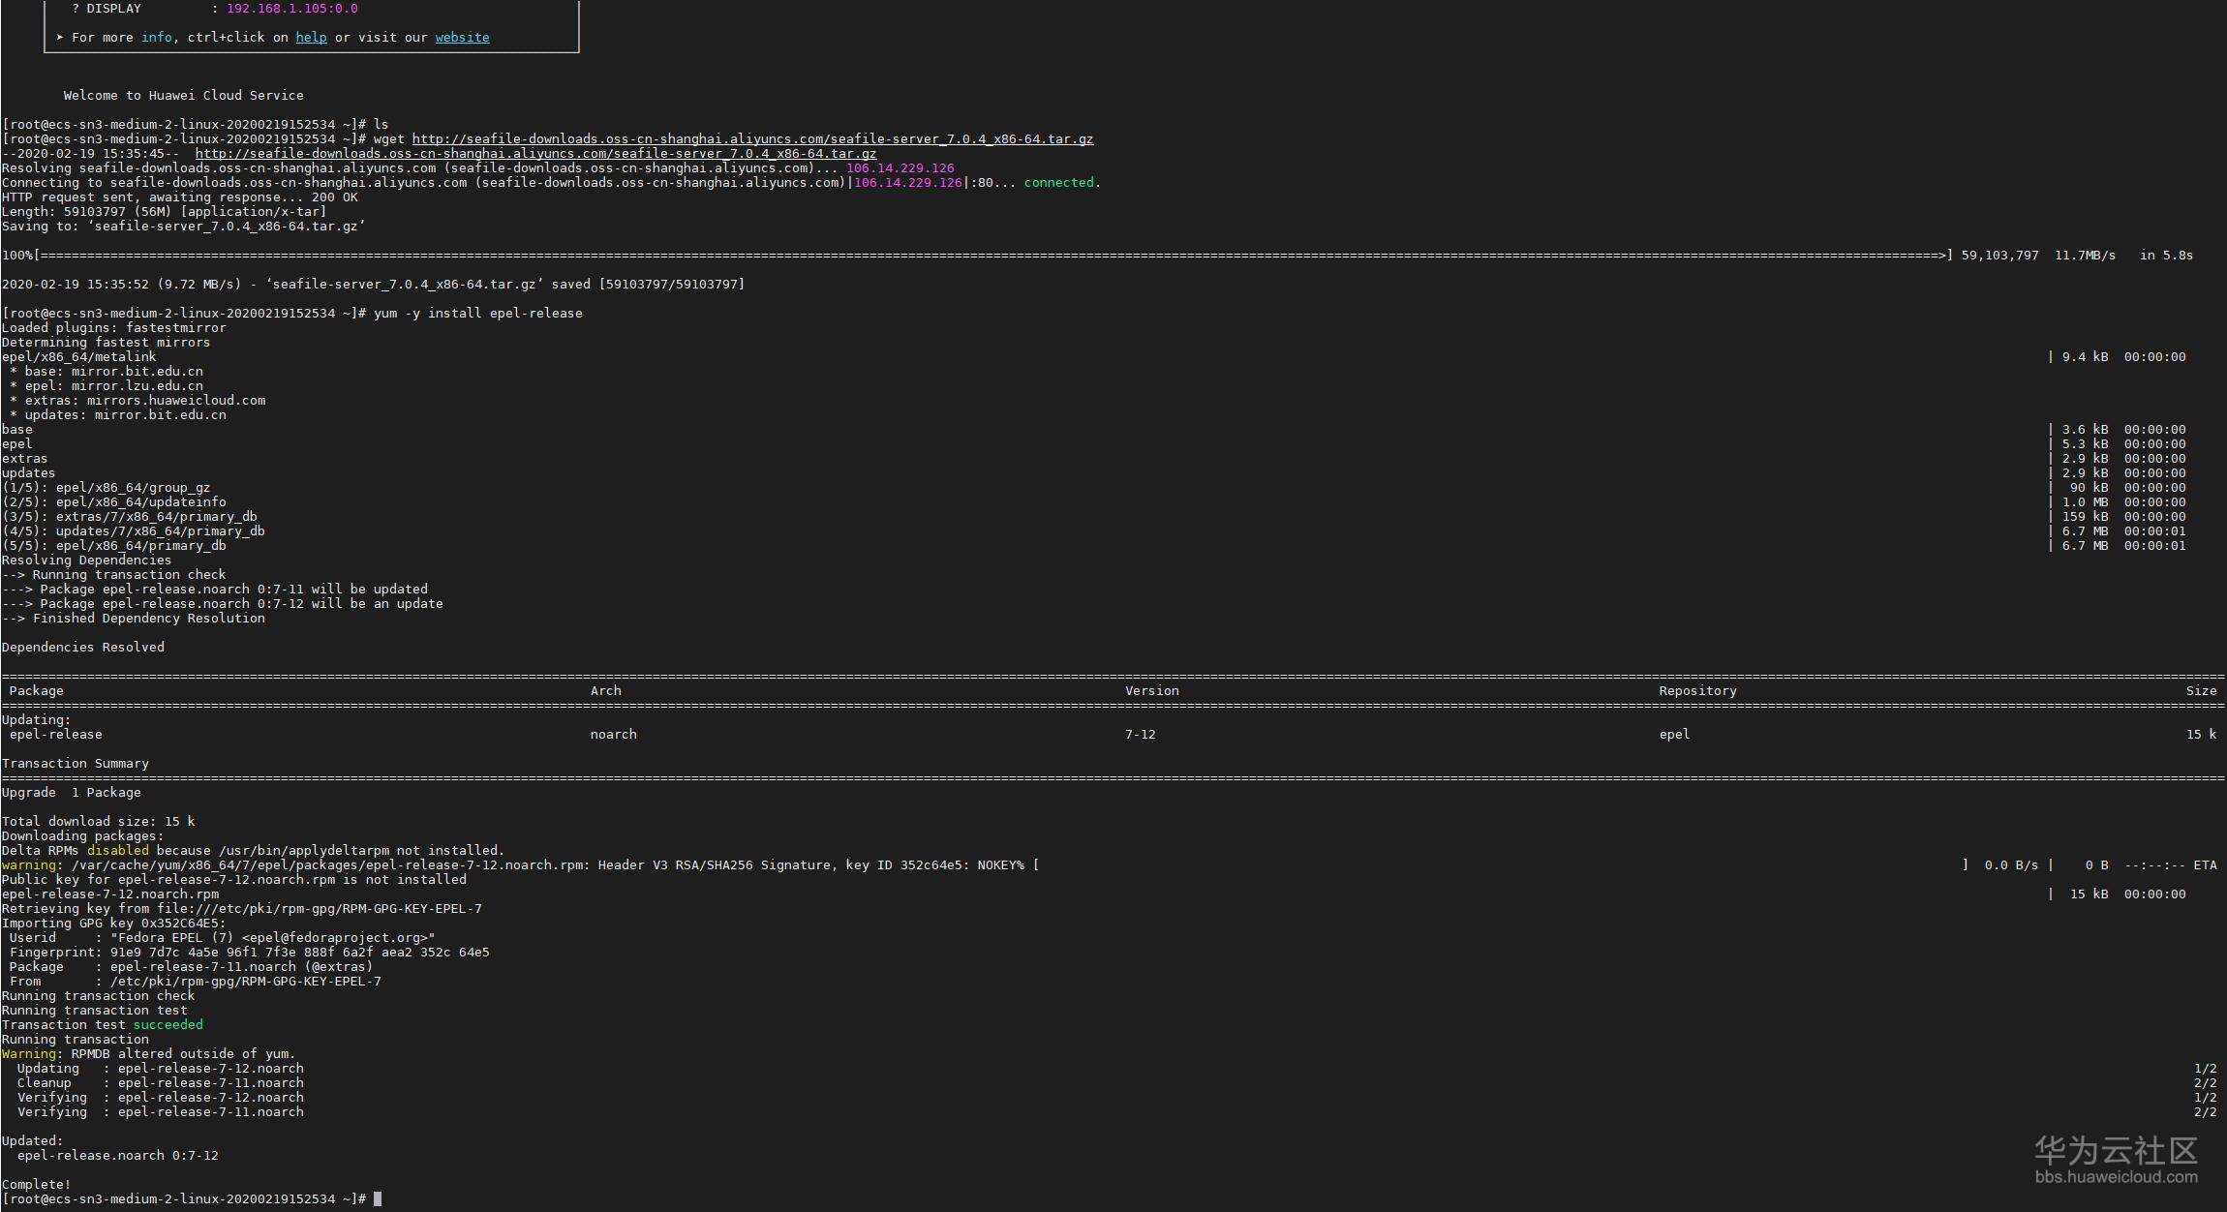Open the underlined website link
Screen dimensions: 2227x1212
coord(462,37)
